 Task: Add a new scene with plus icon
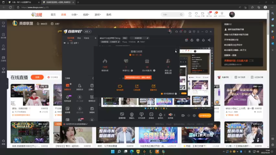(x=96, y=38)
